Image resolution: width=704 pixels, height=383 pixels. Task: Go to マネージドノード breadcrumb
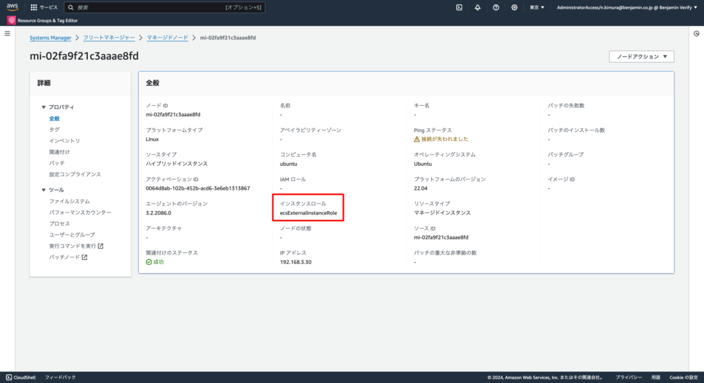167,38
